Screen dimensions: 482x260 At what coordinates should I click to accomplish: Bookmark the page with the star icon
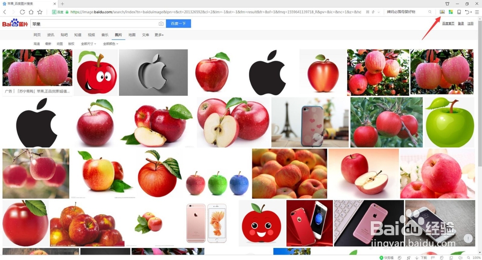(x=40, y=12)
